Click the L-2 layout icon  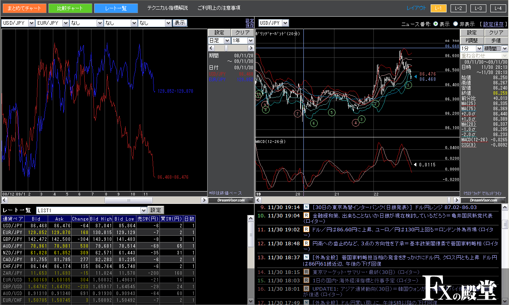click(458, 8)
